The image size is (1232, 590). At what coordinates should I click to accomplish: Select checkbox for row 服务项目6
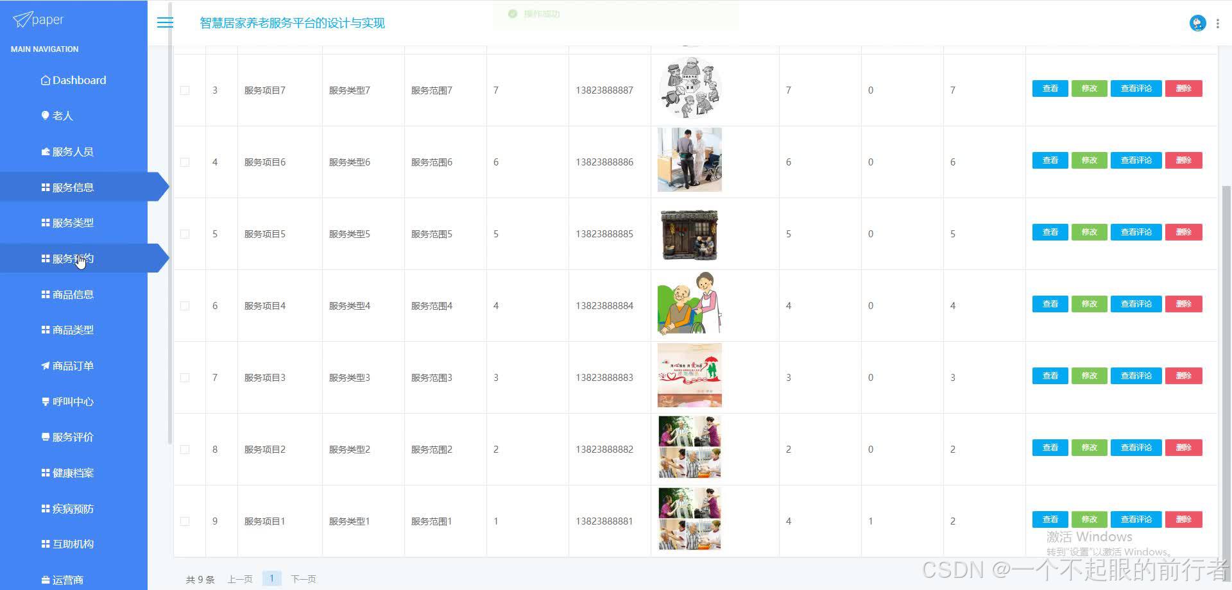click(x=185, y=162)
